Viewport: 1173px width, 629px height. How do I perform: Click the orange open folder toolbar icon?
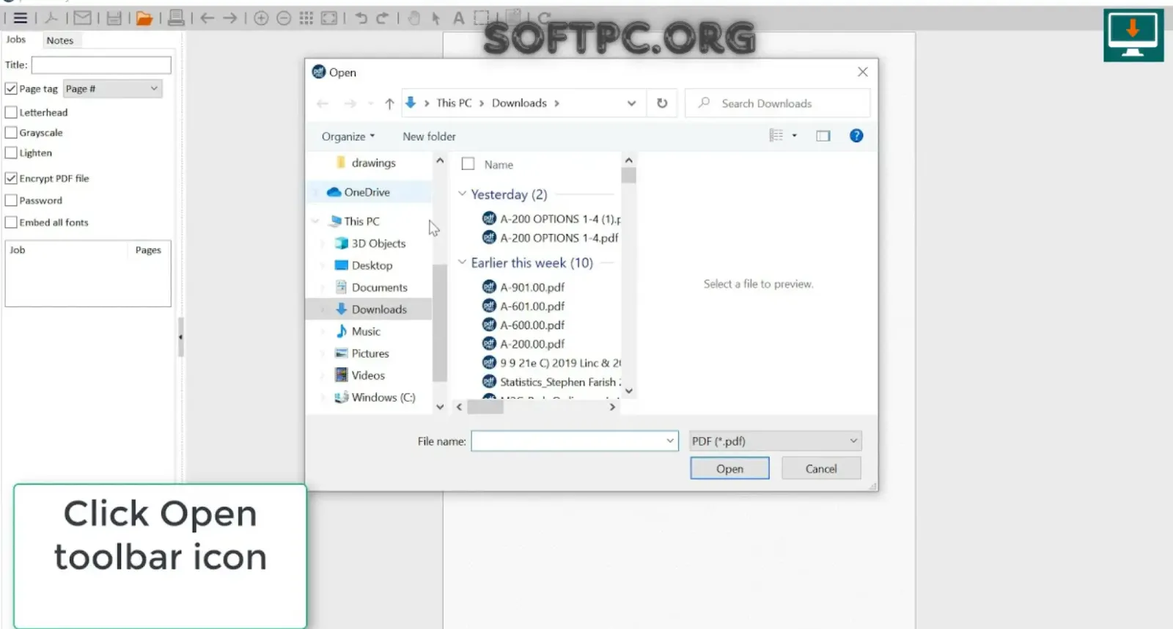coord(144,18)
